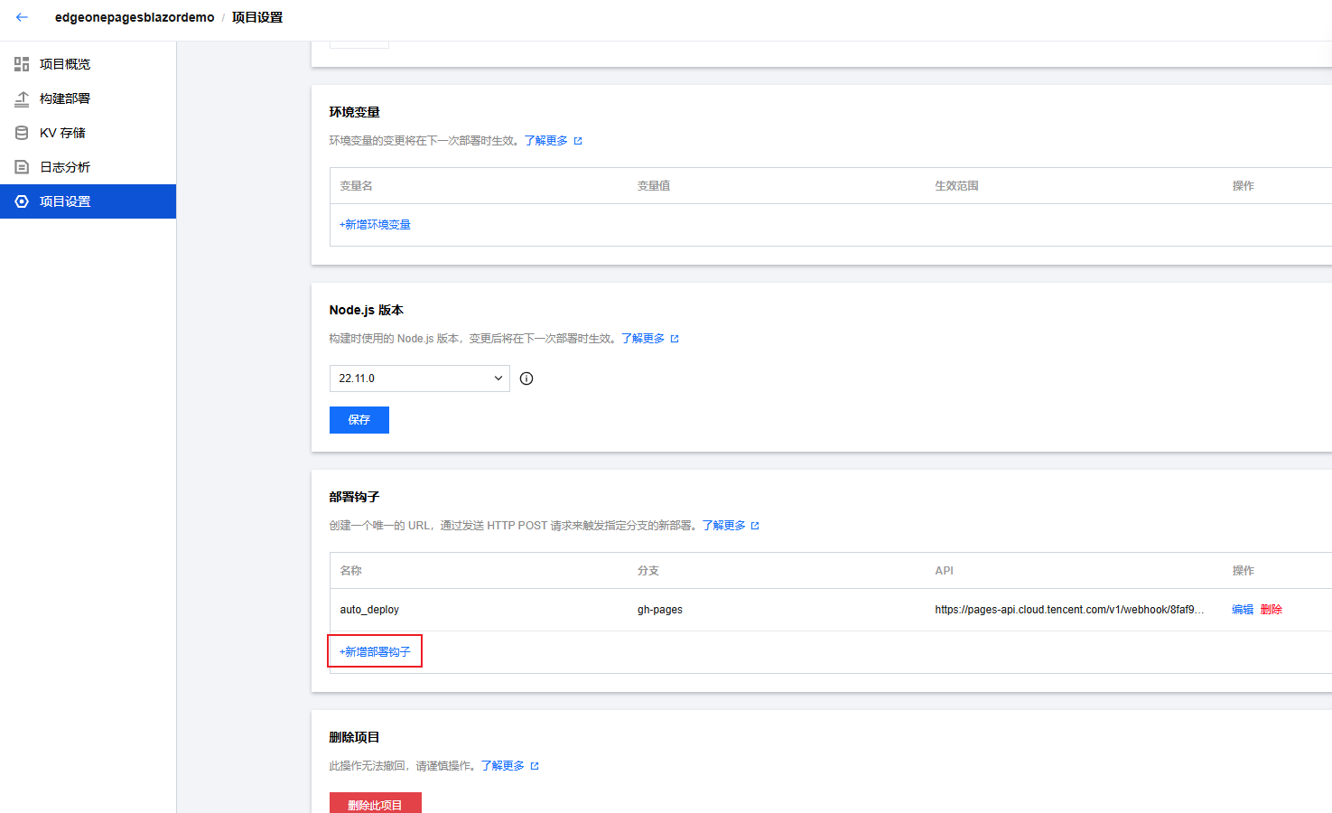Image resolution: width=1332 pixels, height=813 pixels.
Task: Click Node.js 版本 section heading
Action: (x=367, y=310)
